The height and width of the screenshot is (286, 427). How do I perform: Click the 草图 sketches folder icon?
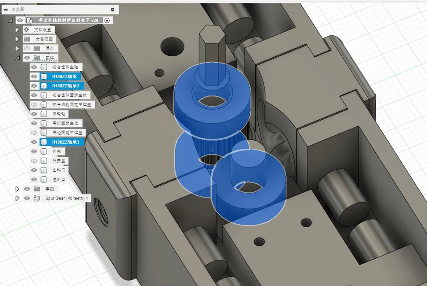[x=37, y=189]
